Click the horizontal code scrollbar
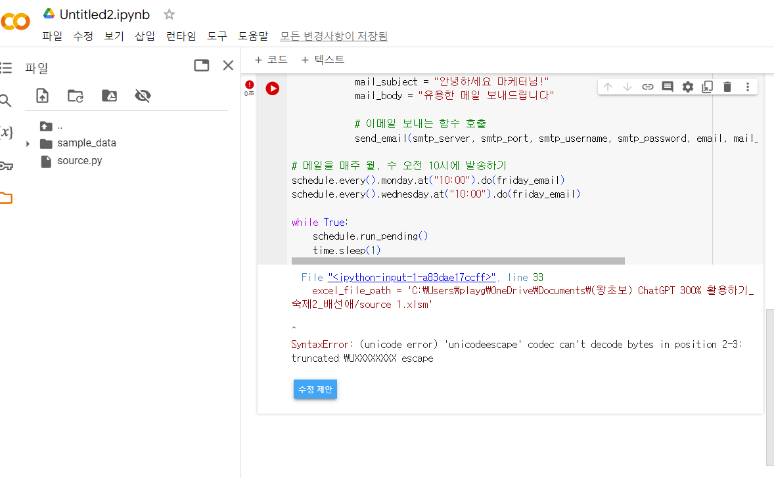This screenshot has width=774, height=478. pyautogui.click(x=458, y=261)
